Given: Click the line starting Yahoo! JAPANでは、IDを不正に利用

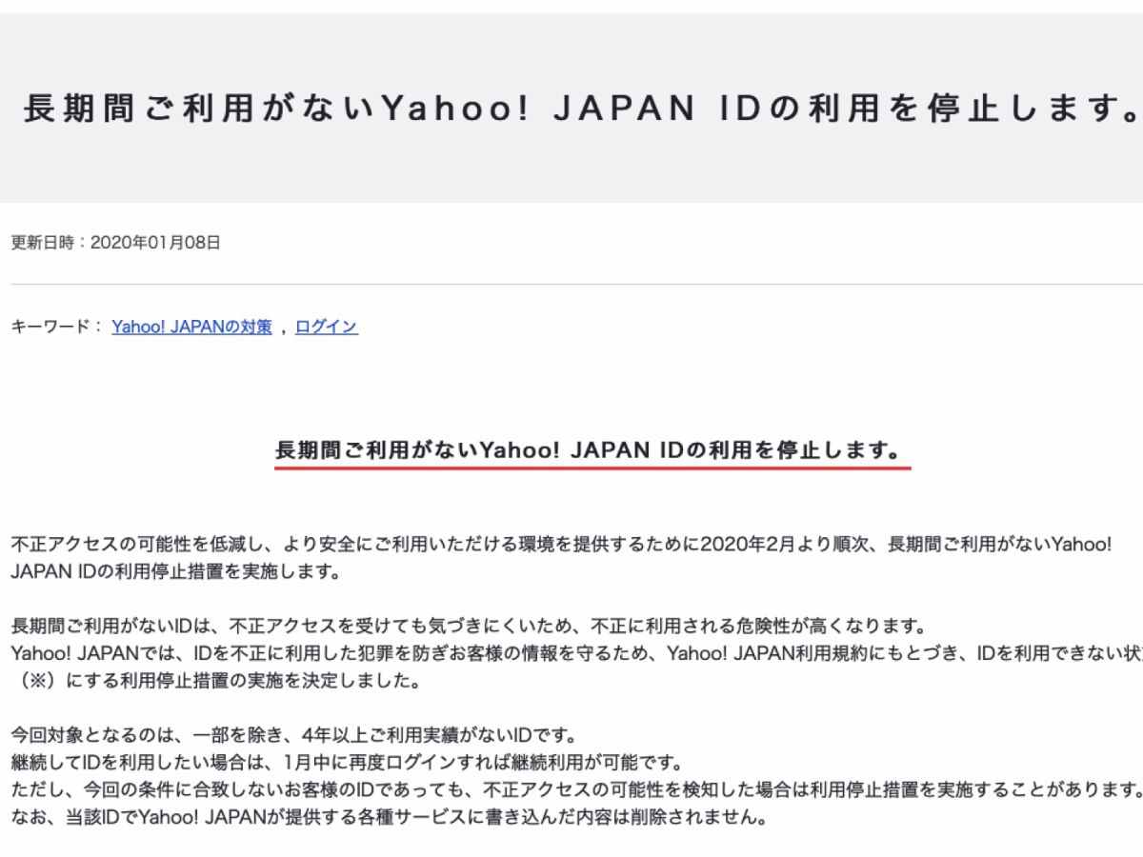Looking at the screenshot, I should coord(576,654).
